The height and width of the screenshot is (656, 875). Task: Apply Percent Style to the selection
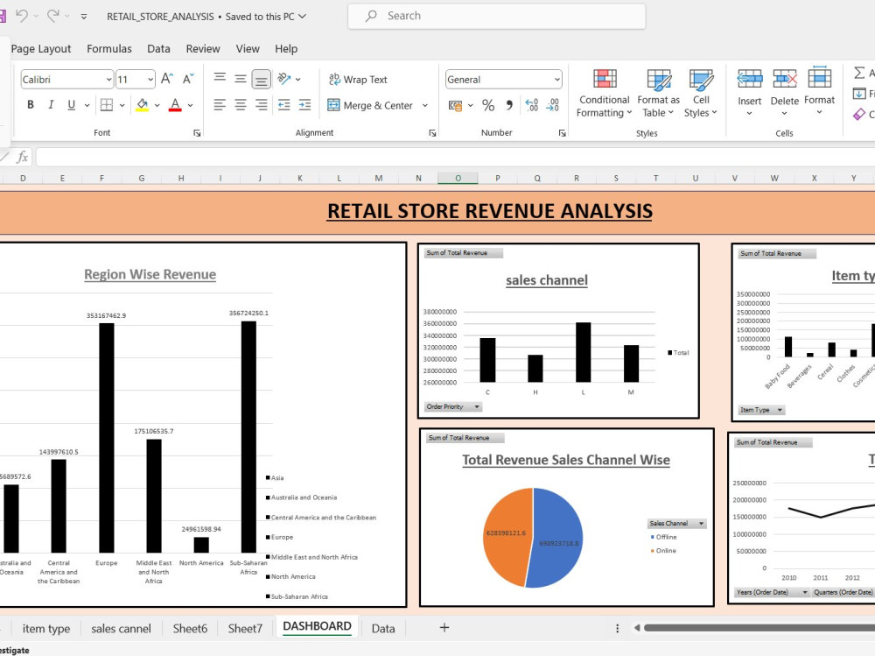(488, 105)
